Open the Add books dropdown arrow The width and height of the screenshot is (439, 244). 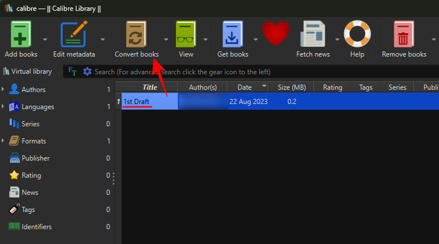tap(45, 39)
